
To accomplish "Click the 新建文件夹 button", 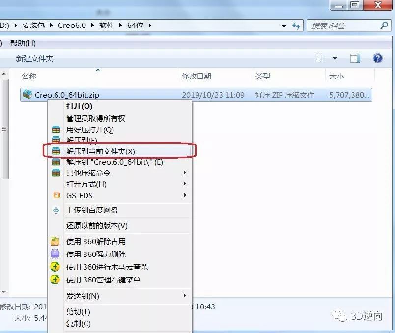I will point(34,58).
